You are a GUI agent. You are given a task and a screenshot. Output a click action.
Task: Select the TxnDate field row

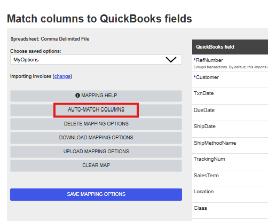tap(230, 96)
